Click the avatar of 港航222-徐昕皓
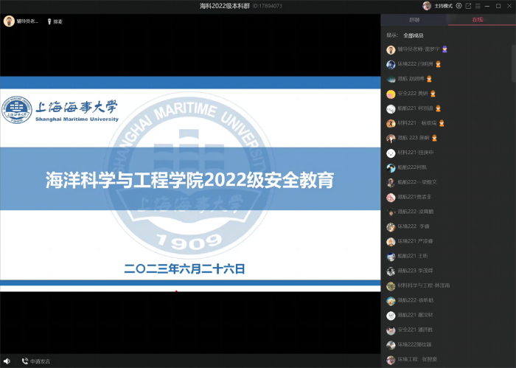 [x=391, y=301]
